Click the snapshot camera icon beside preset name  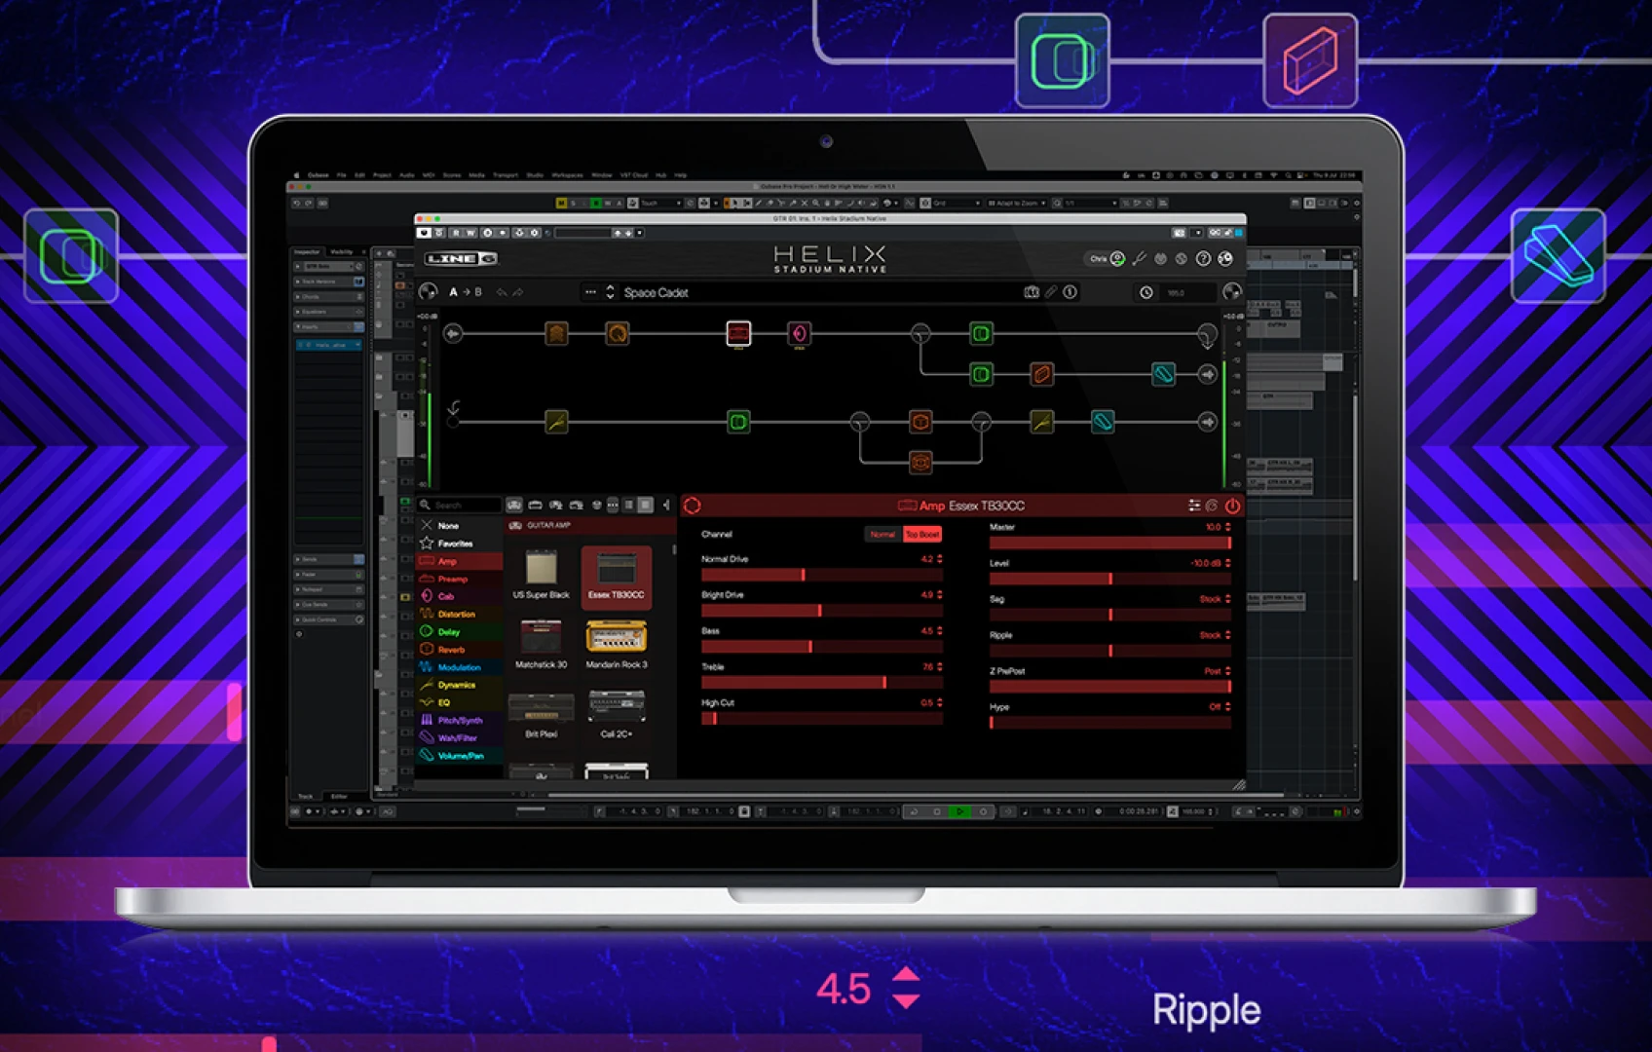point(1032,292)
